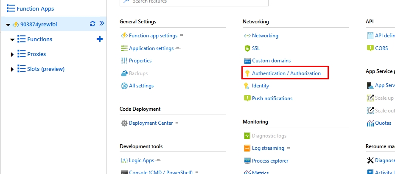The image size is (395, 174).
Task: Refresh the 903874yrewfoi function app
Action: [92, 24]
